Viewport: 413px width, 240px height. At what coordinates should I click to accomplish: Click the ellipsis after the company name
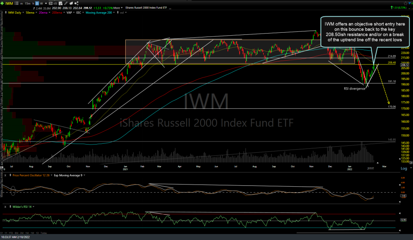[x=170, y=8]
